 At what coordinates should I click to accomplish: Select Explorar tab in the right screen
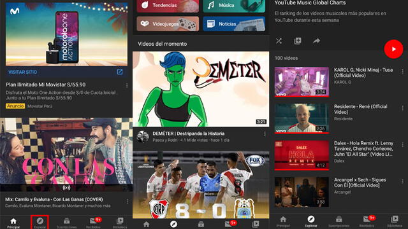click(311, 222)
